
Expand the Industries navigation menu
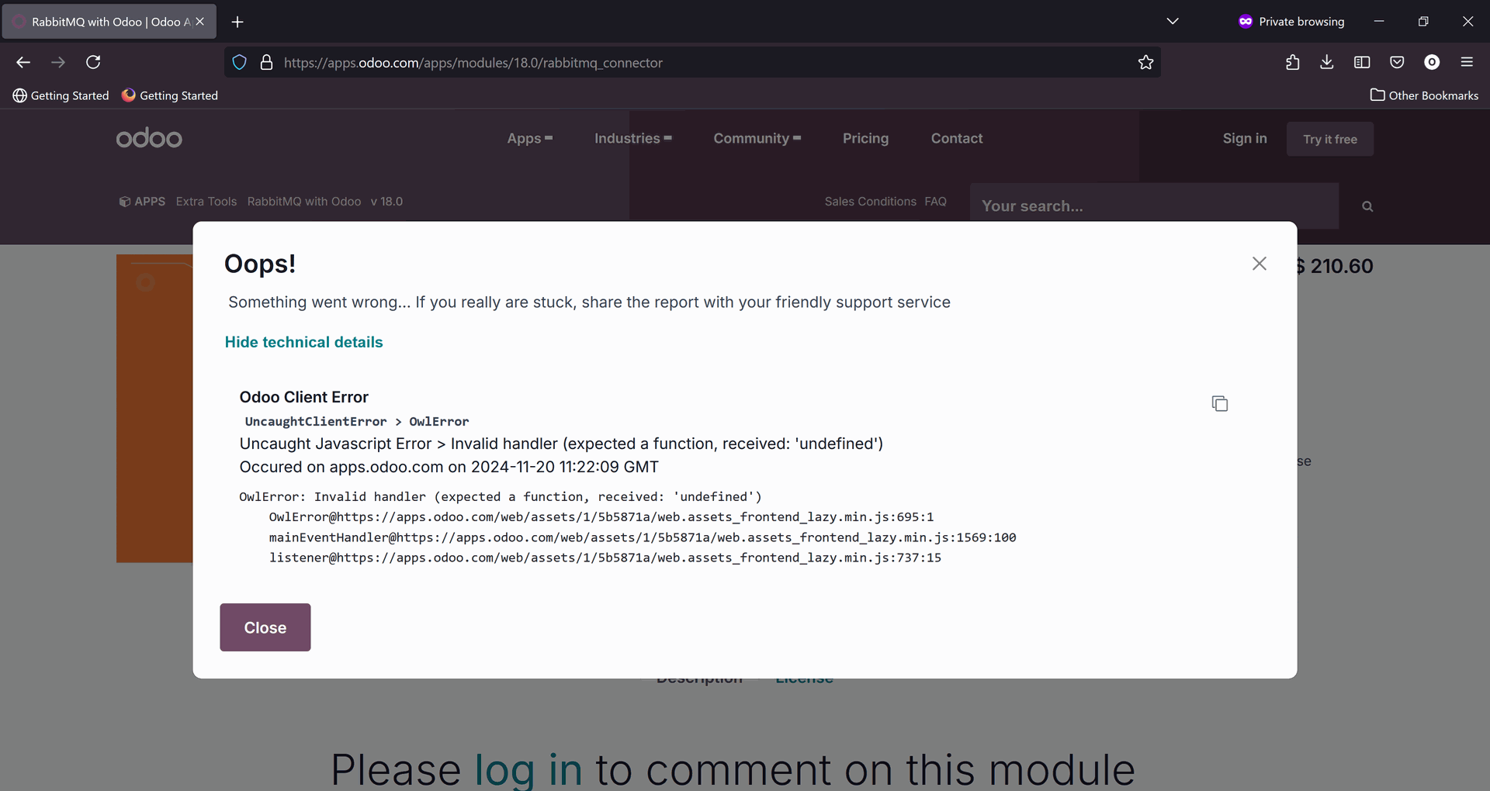(633, 138)
